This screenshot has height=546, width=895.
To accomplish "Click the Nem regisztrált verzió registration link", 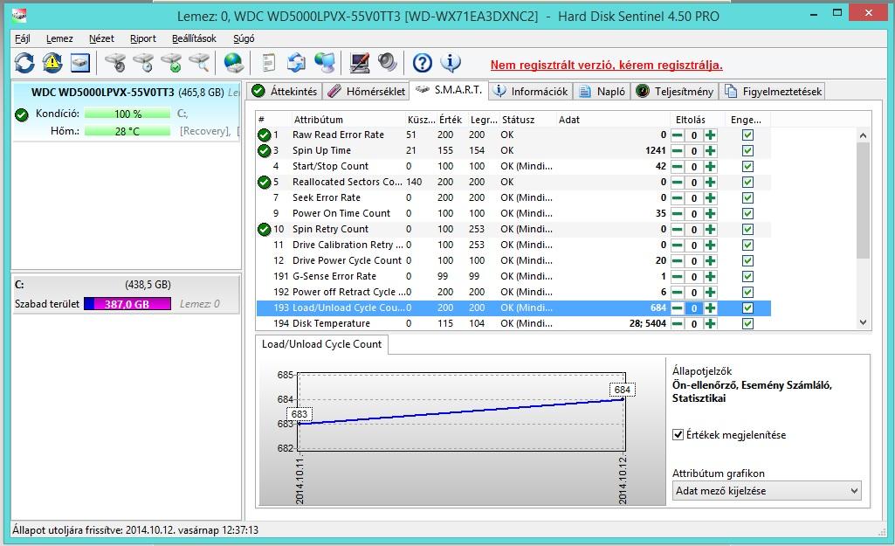I will point(606,65).
